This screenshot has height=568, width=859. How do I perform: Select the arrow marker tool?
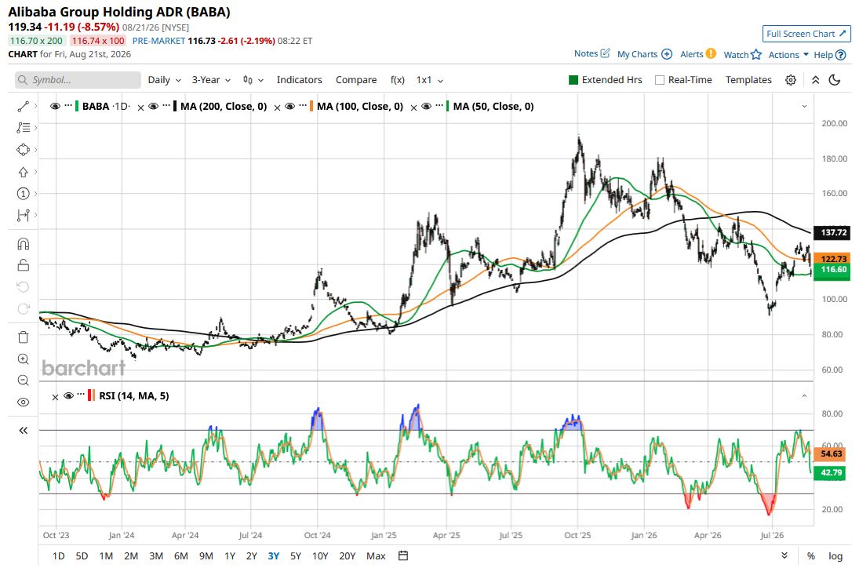tap(23, 172)
